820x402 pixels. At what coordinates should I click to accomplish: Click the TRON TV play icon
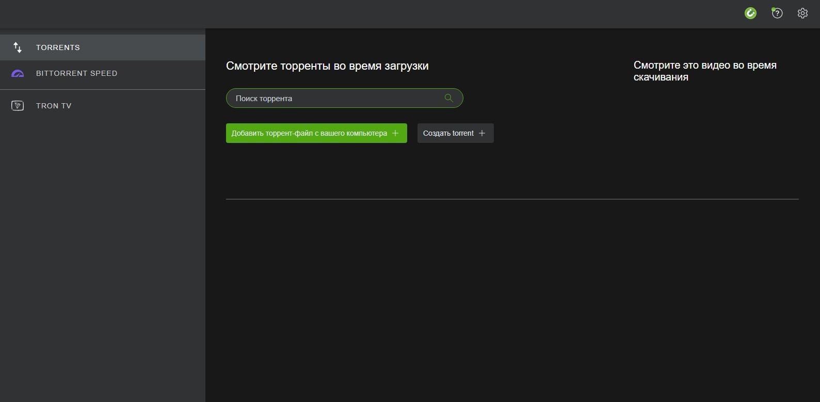[18, 106]
